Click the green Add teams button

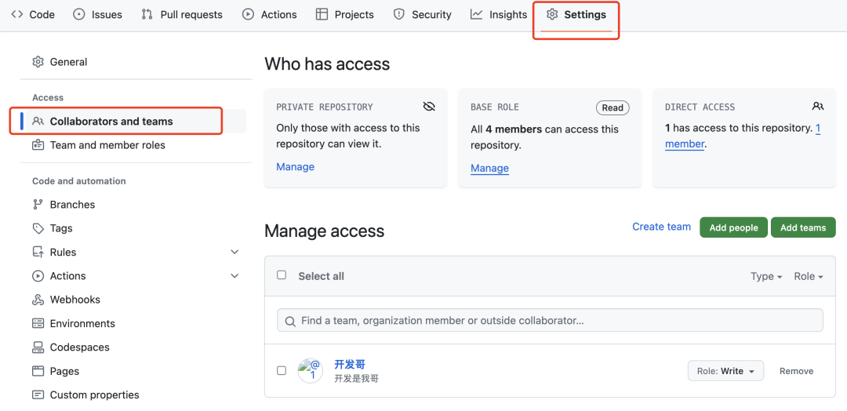pos(803,227)
